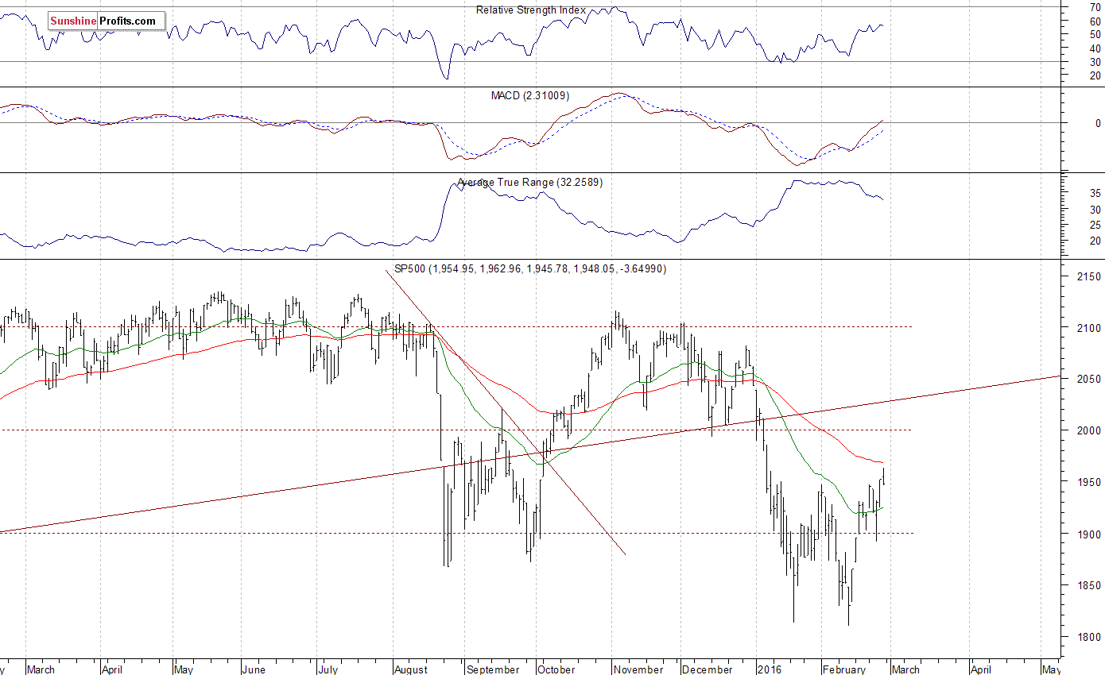
Task: Click the RSI 20 axis label
Action: pos(1095,75)
